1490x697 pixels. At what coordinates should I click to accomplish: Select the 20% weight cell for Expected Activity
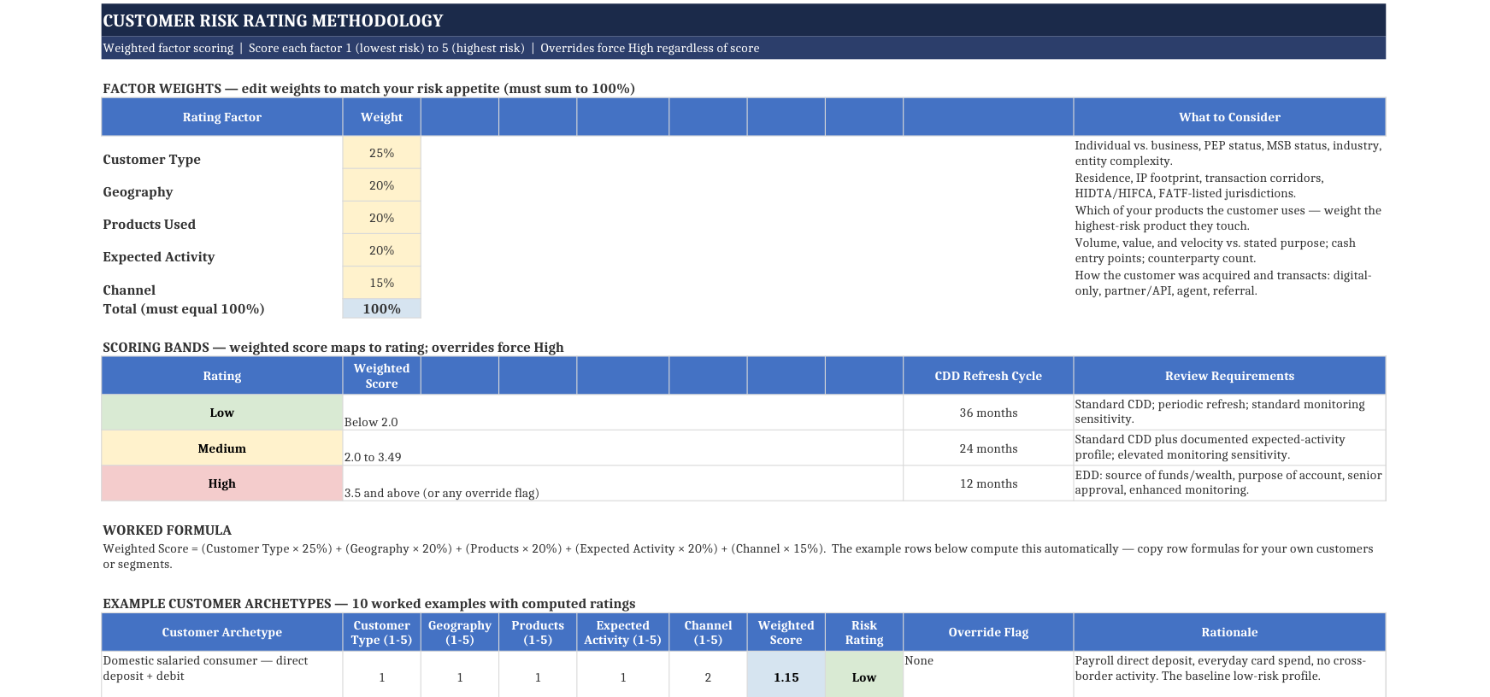tap(381, 250)
